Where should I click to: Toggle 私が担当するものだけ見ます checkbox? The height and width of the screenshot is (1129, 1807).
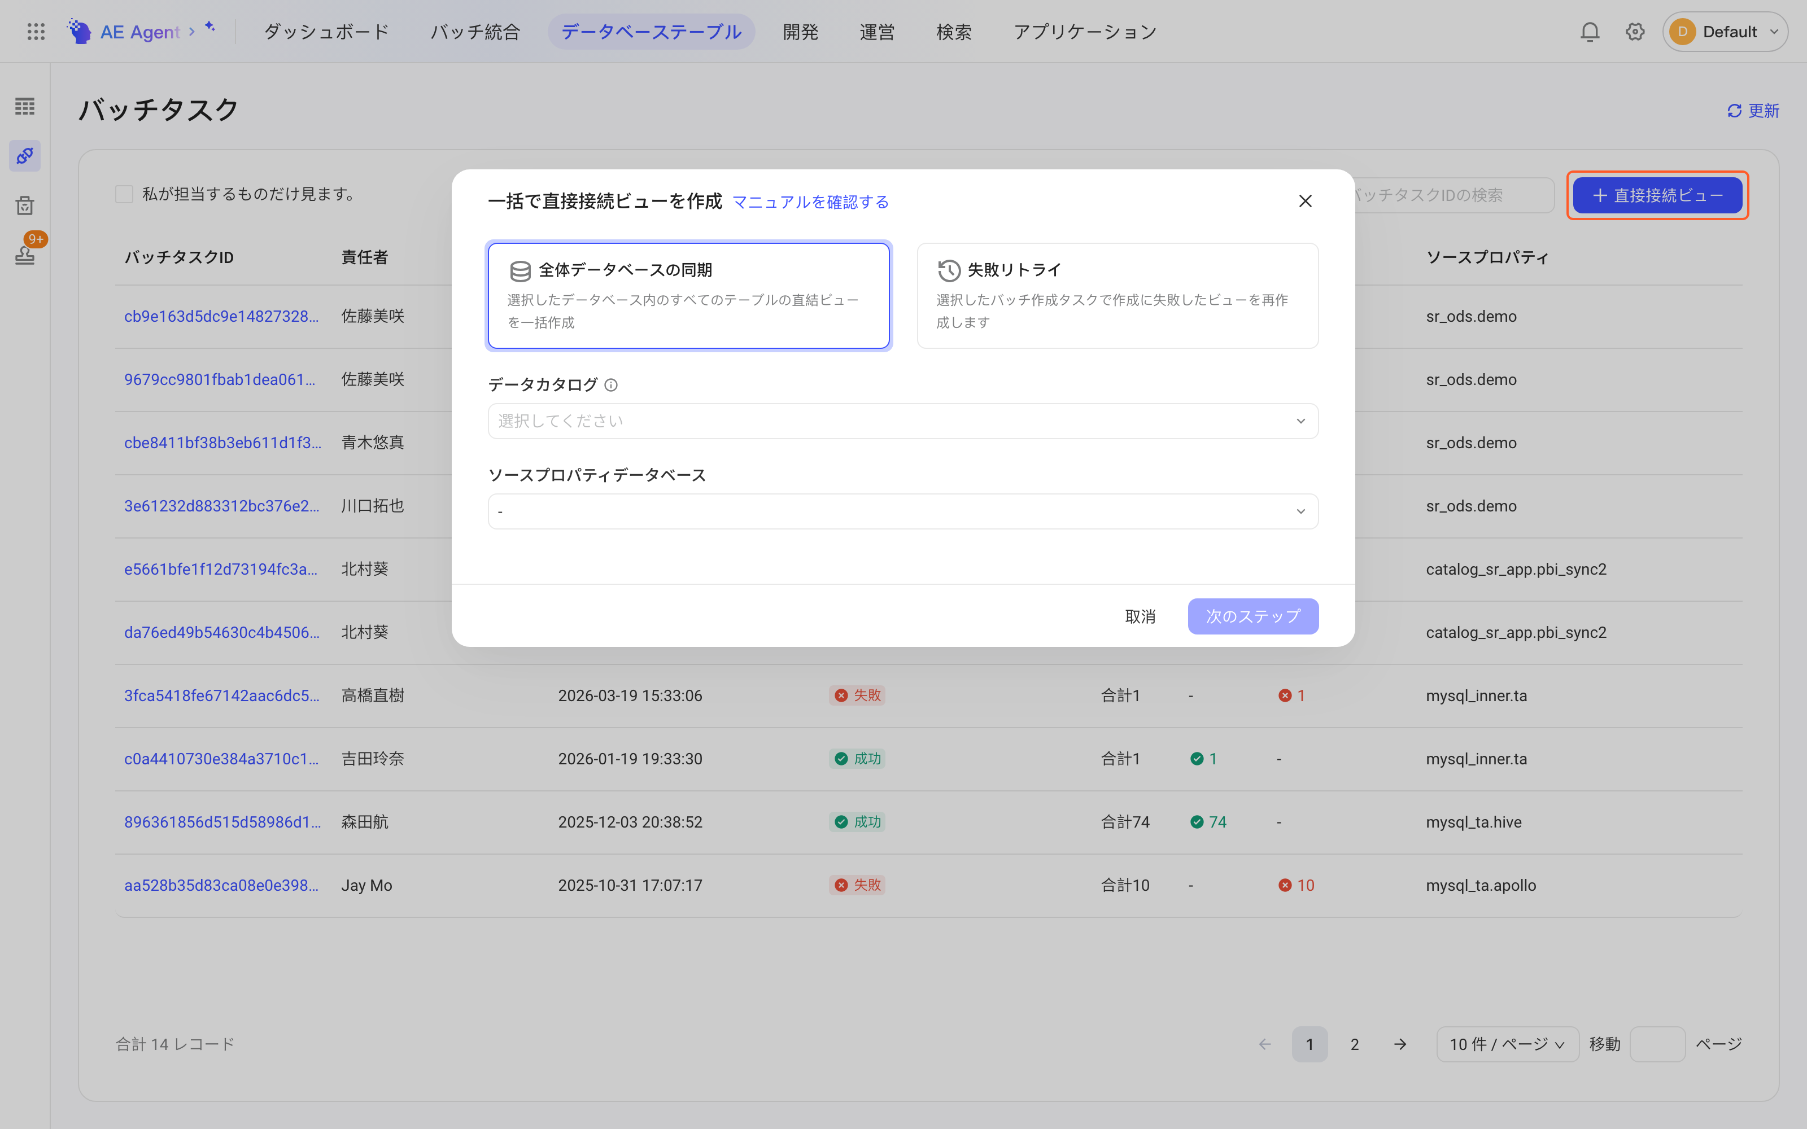(124, 194)
